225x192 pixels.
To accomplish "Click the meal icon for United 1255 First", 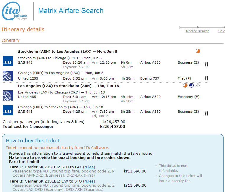I will point(206,78).
